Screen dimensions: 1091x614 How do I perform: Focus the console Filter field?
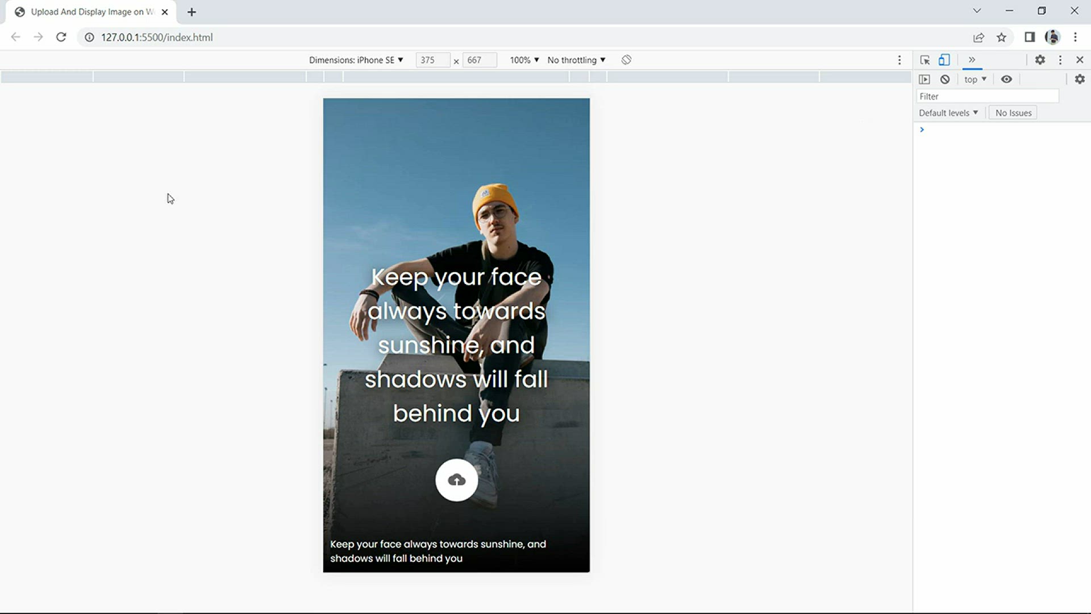(988, 96)
